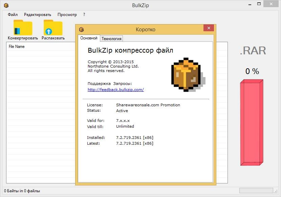This screenshot has width=281, height=197.
Task: Select the Основной tab
Action: point(89,38)
